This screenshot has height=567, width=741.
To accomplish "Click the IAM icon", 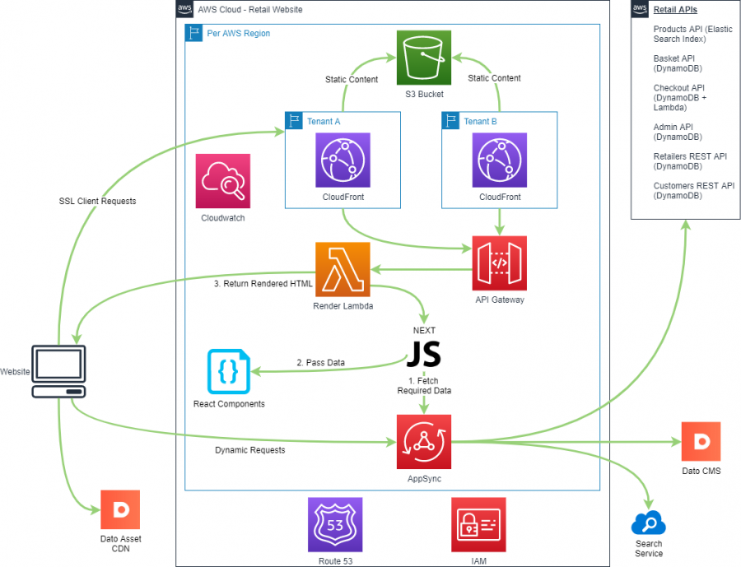I will tap(478, 525).
